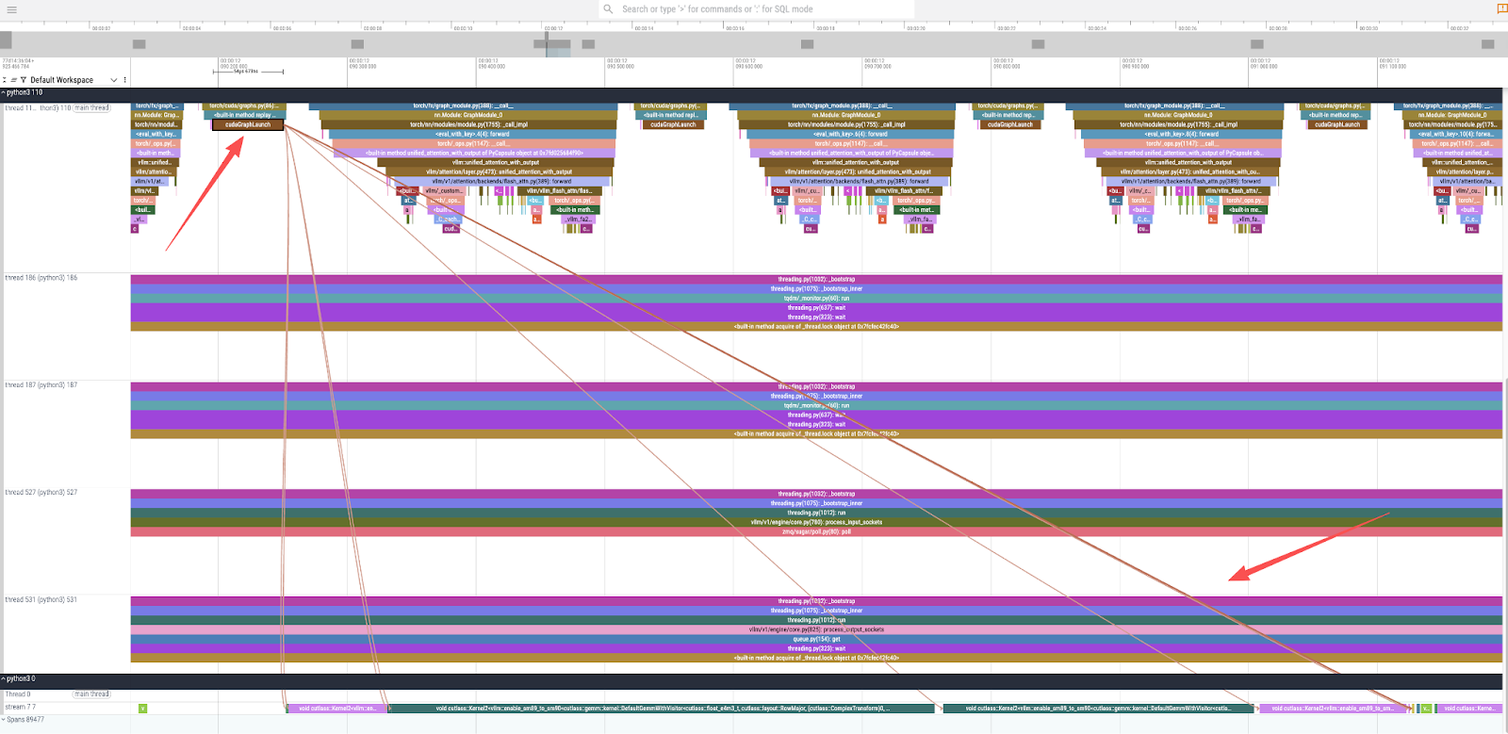
Task: Click the track filter funnel icon
Action: pyautogui.click(x=24, y=80)
